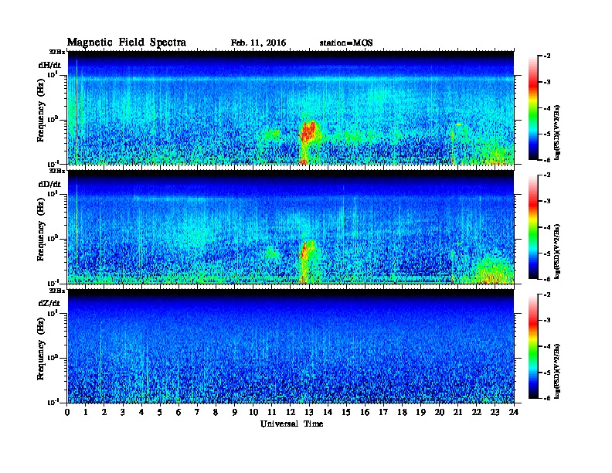Click the color bar beside the dZ/dt panel
This screenshot has width=612, height=473.
point(533,346)
